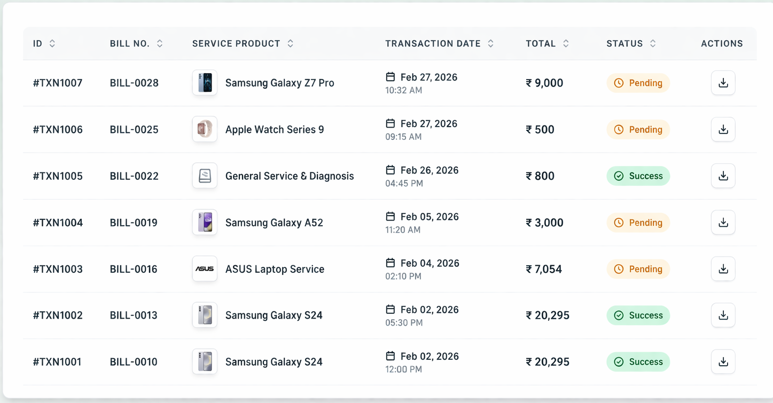Image resolution: width=773 pixels, height=403 pixels.
Task: Download the receipt for transaction #TXN1007
Action: point(723,83)
